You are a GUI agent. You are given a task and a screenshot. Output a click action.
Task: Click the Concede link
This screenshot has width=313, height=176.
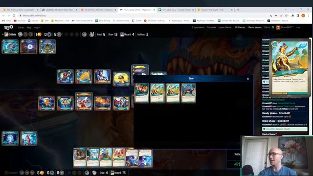click(x=211, y=27)
